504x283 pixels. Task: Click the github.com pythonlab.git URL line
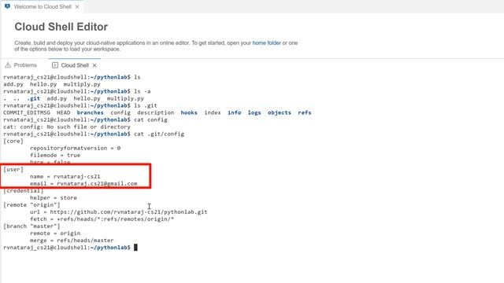coord(119,211)
